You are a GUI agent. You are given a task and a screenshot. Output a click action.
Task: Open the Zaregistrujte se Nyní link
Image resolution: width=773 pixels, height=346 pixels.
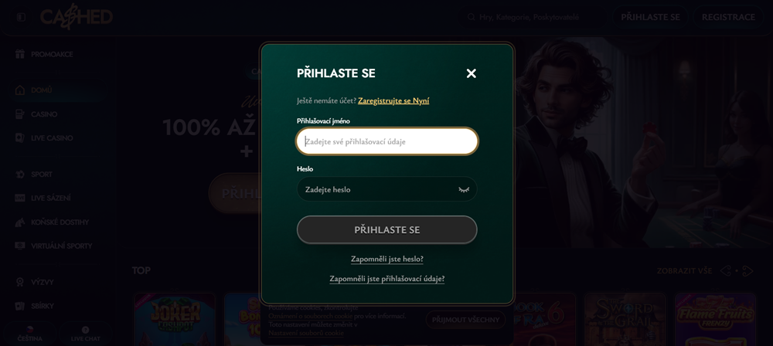pos(393,100)
